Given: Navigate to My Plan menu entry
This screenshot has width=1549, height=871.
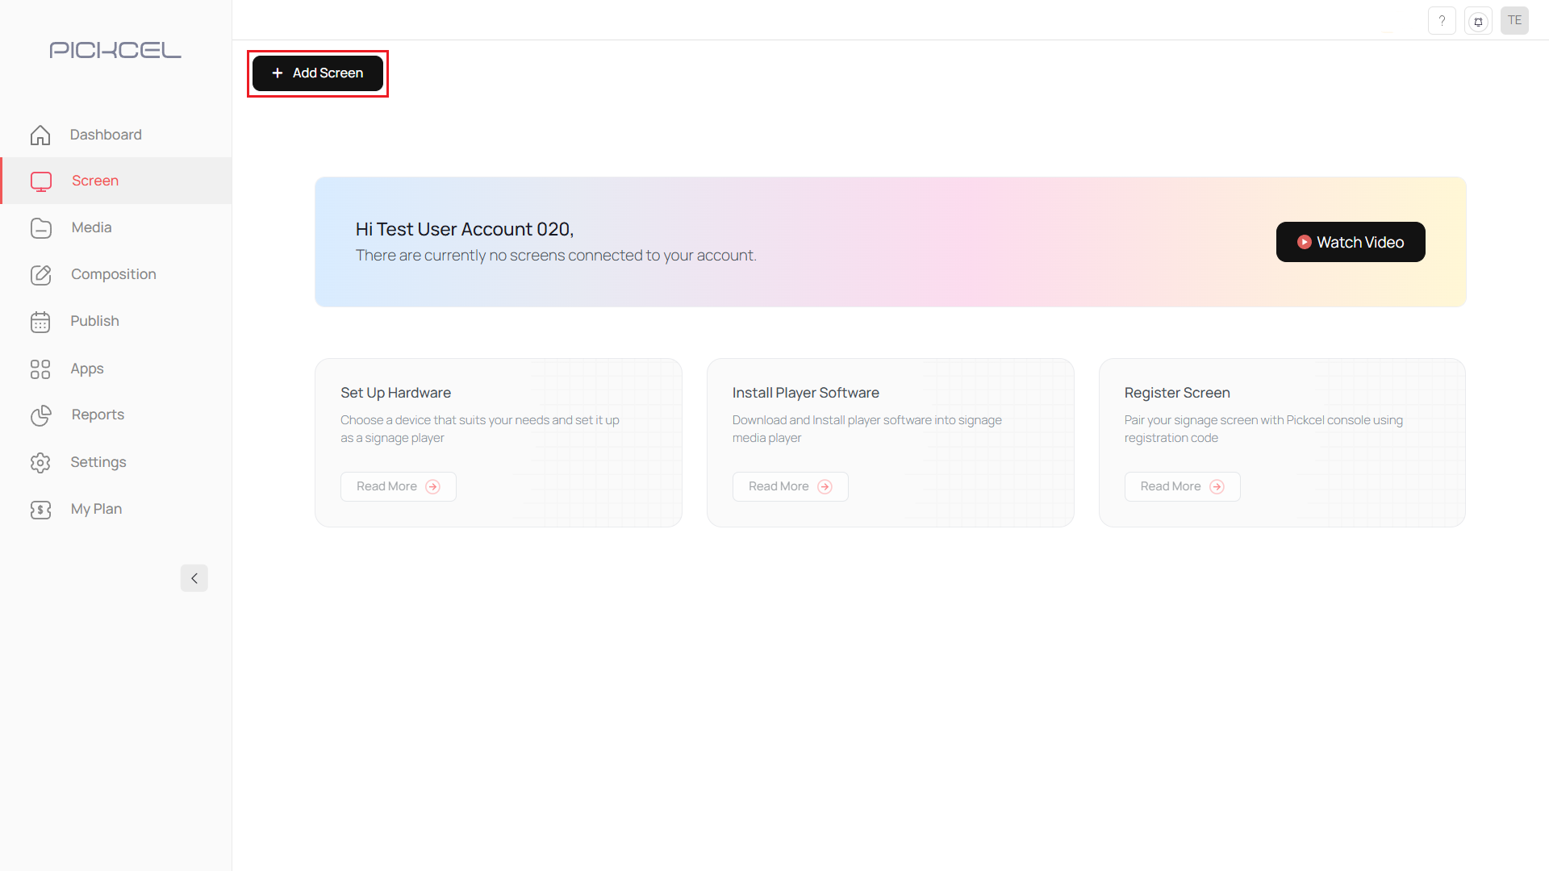Looking at the screenshot, I should pos(96,509).
